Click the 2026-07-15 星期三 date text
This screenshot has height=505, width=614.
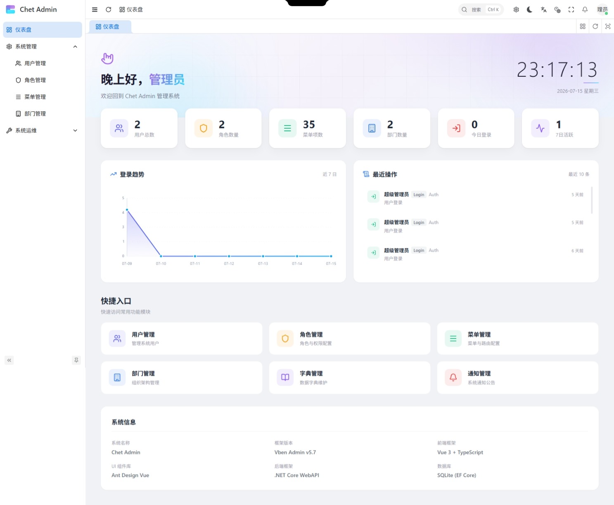(578, 91)
